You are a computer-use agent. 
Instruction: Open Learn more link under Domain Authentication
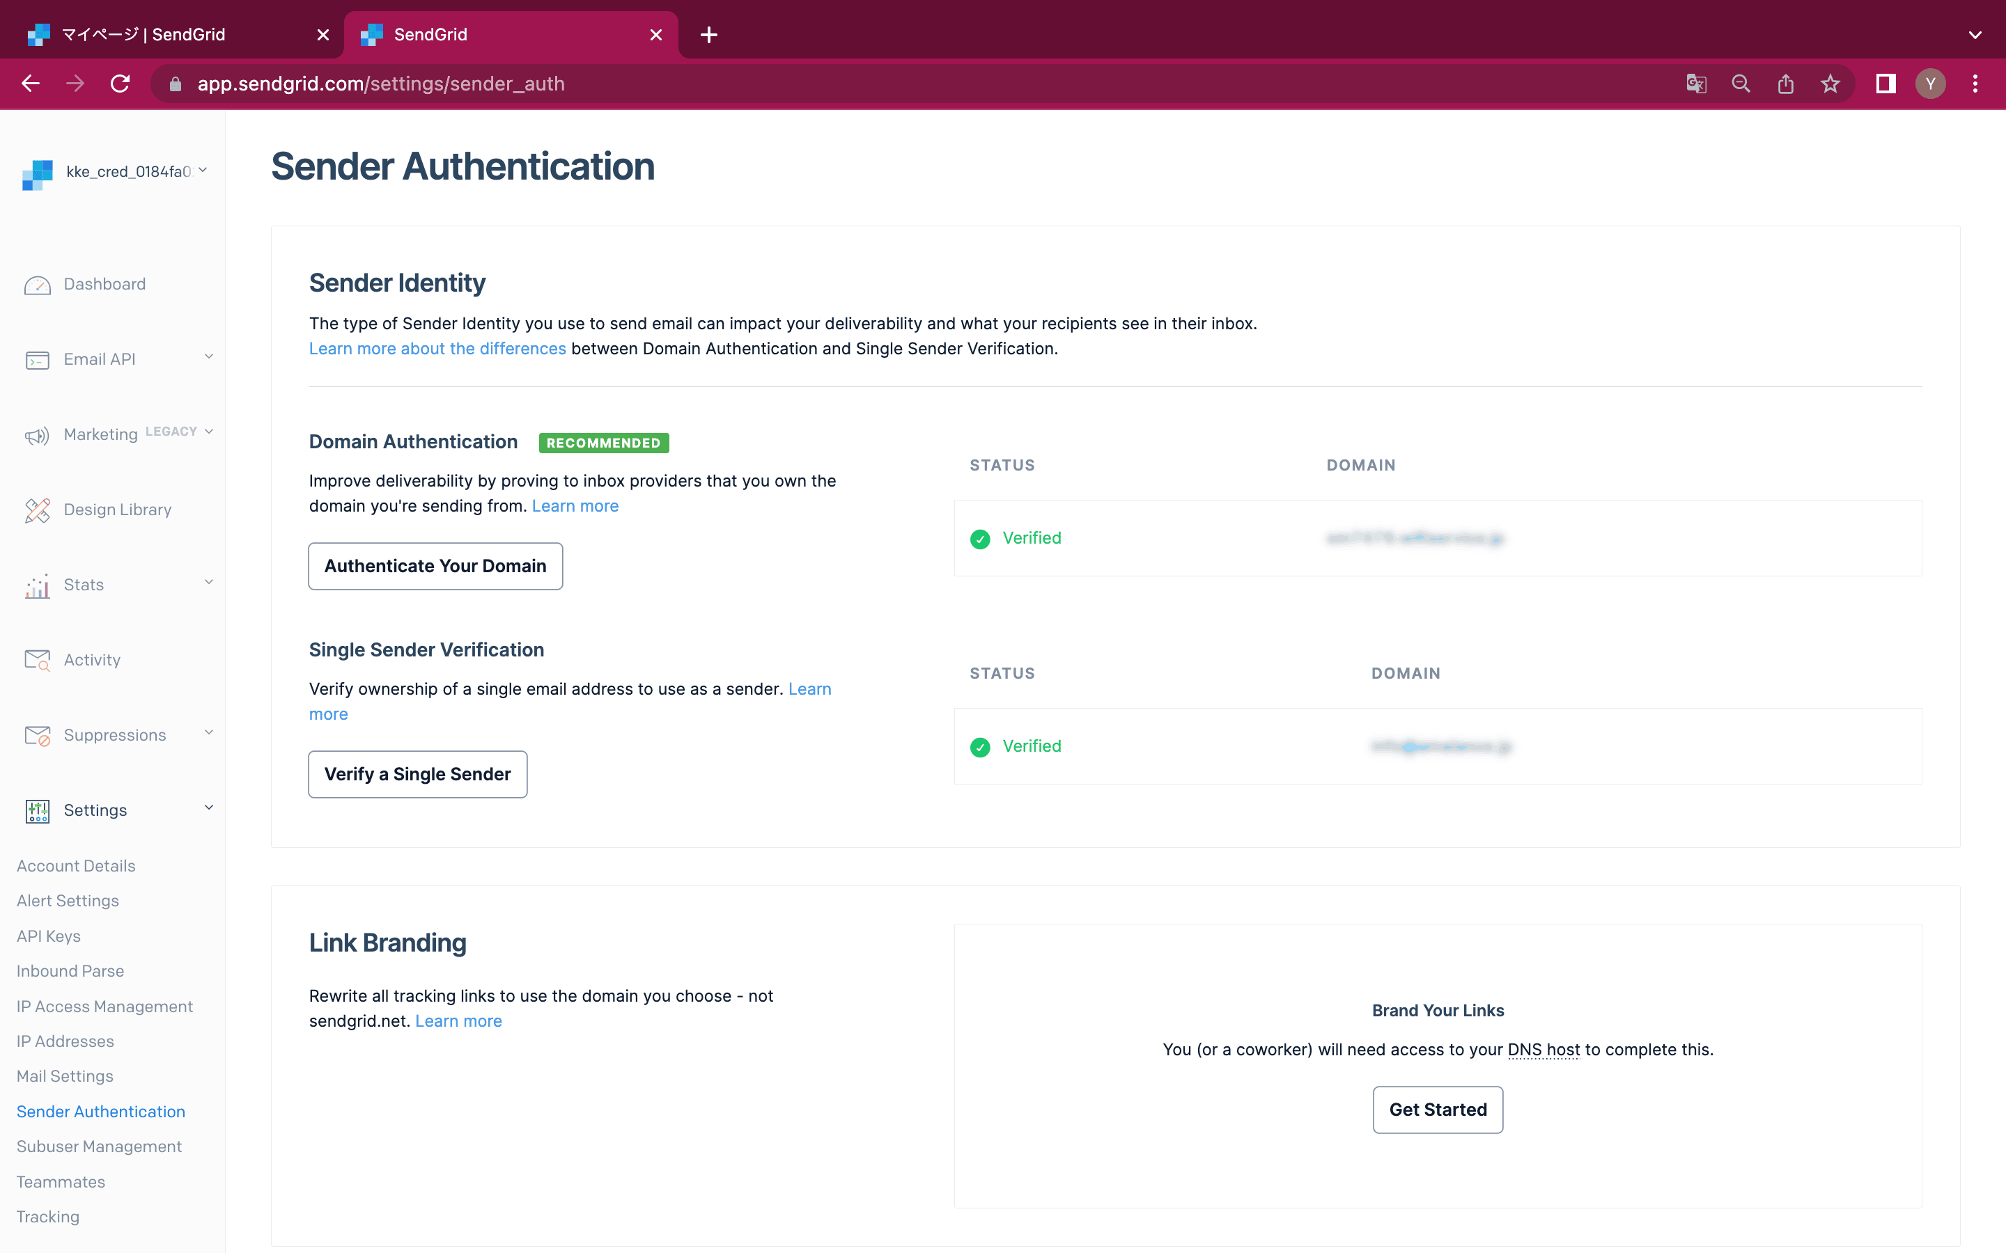click(x=575, y=506)
